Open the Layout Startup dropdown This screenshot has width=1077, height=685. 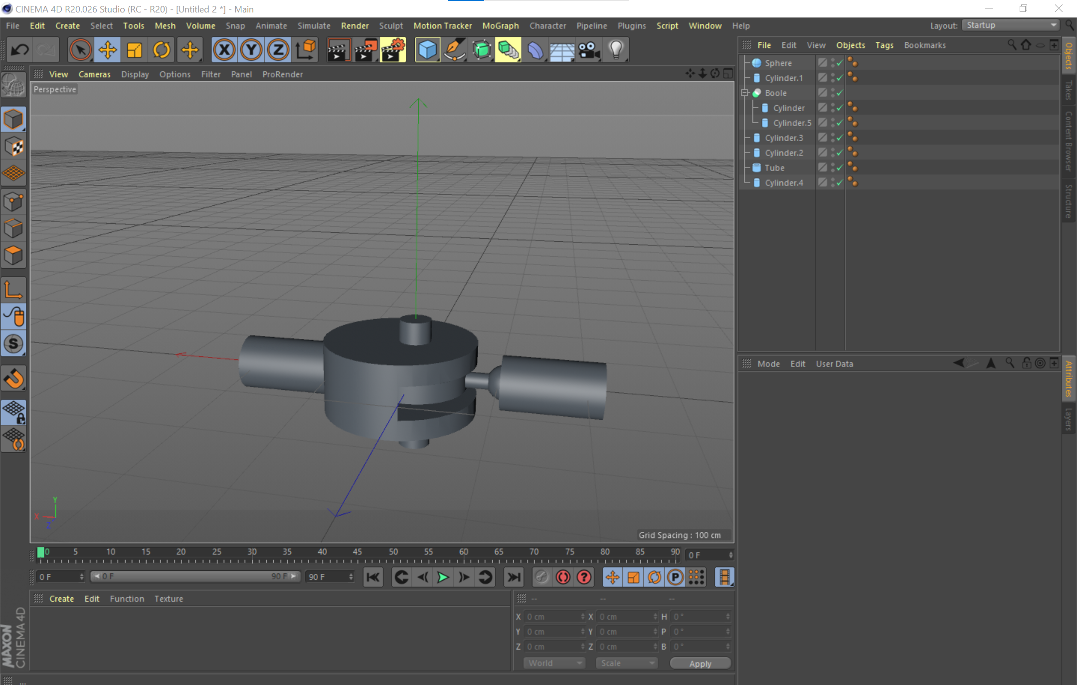point(1010,25)
